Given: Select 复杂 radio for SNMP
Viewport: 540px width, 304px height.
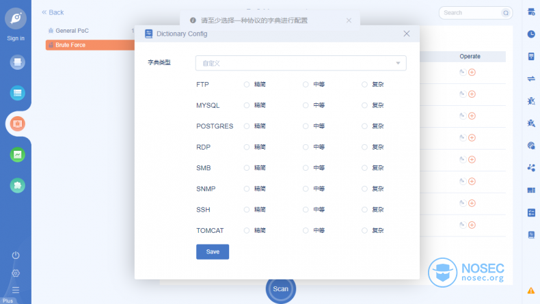Looking at the screenshot, I should pyautogui.click(x=364, y=189).
